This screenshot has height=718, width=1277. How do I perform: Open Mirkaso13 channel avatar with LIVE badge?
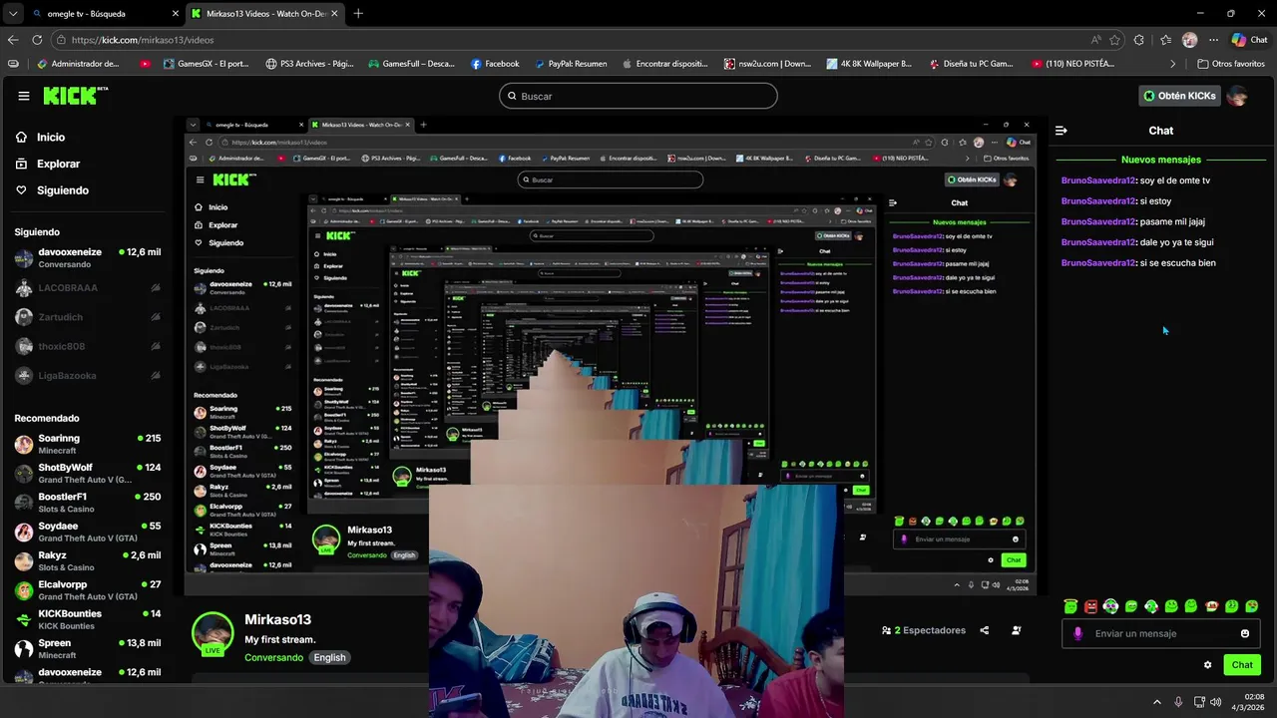(213, 634)
